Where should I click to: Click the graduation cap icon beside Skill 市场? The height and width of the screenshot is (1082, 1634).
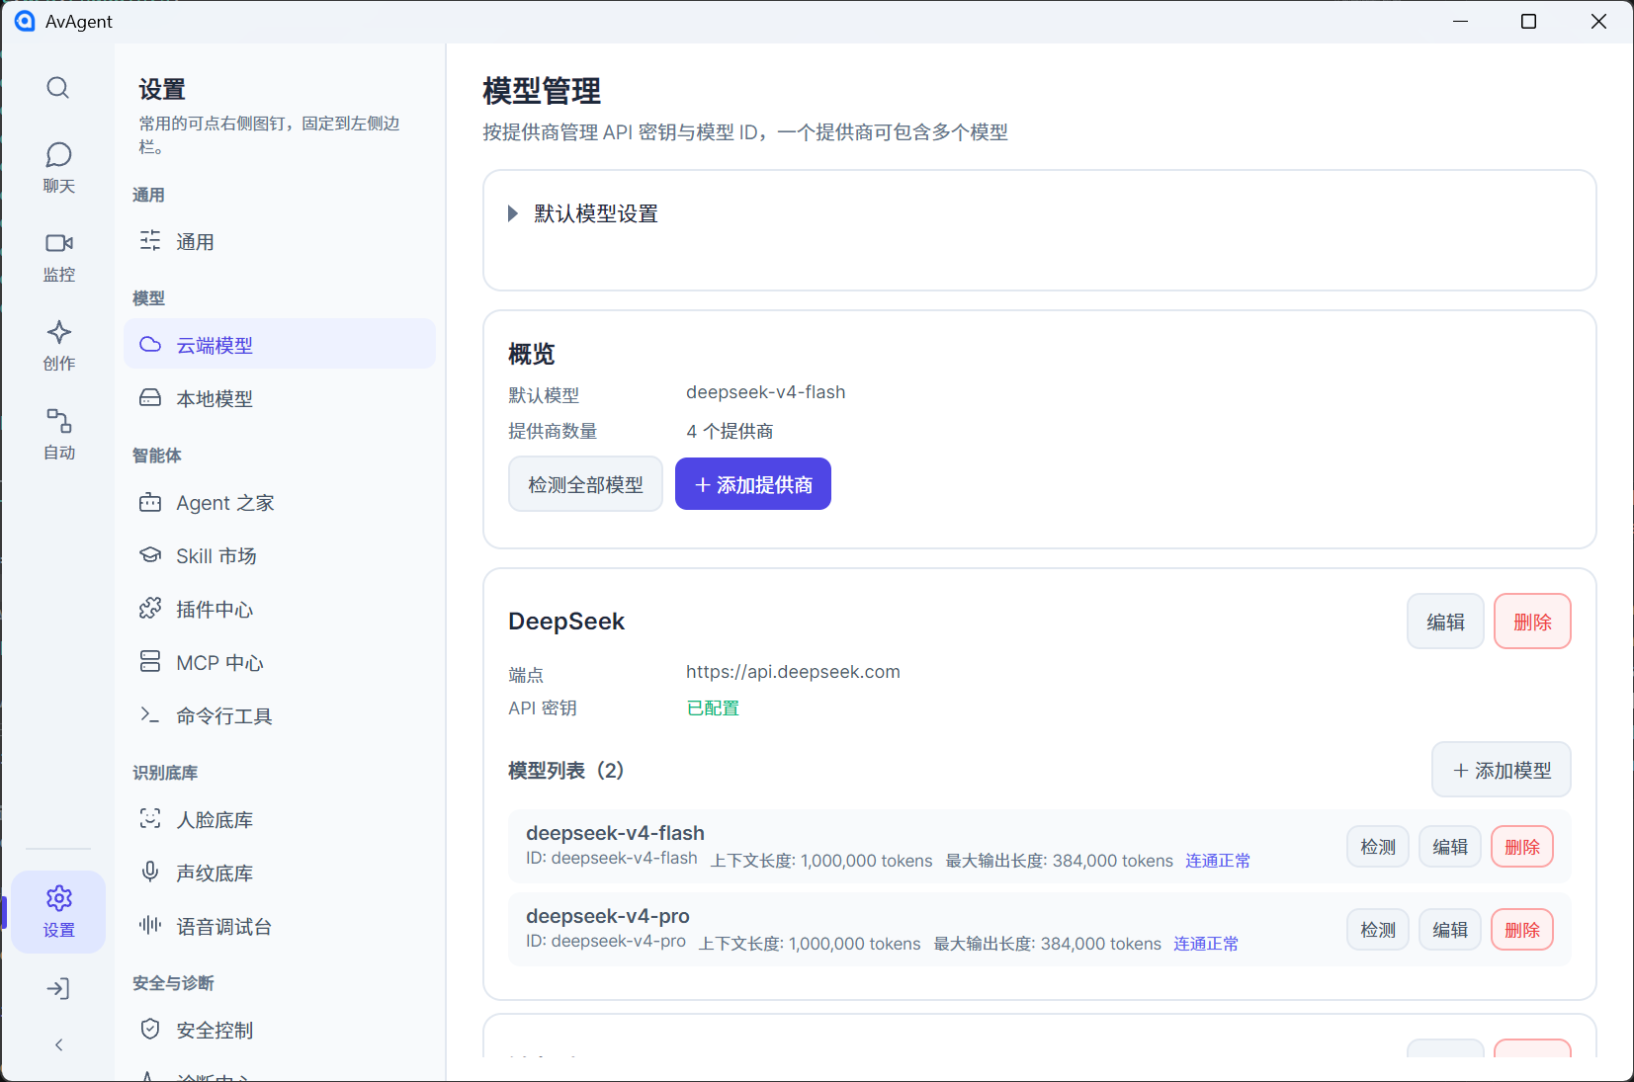pos(150,555)
